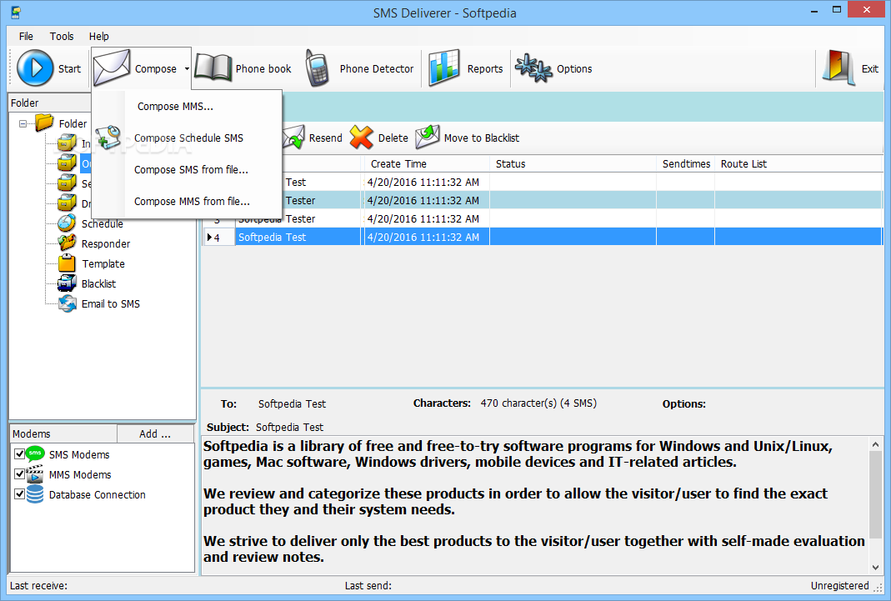Sort by Route List column header
Image resolution: width=891 pixels, height=601 pixels.
[798, 163]
